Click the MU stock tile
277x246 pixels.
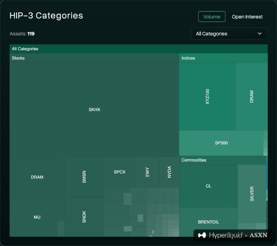pos(37,217)
